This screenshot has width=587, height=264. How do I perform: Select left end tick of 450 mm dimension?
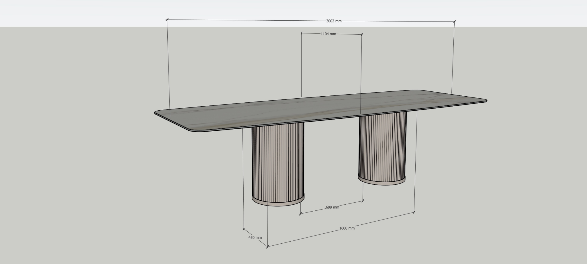click(244, 229)
